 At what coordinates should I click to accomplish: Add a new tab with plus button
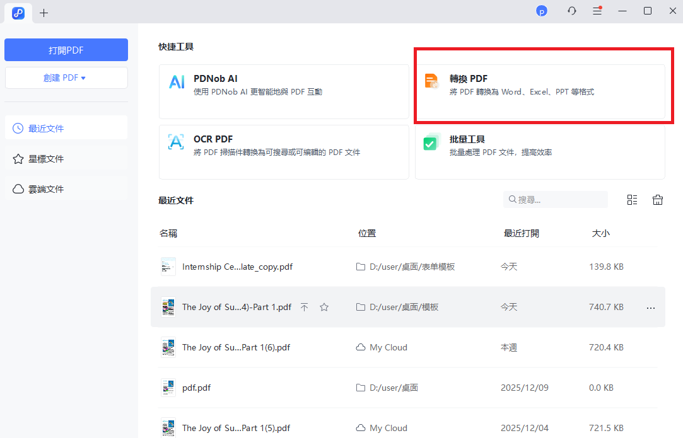[44, 13]
